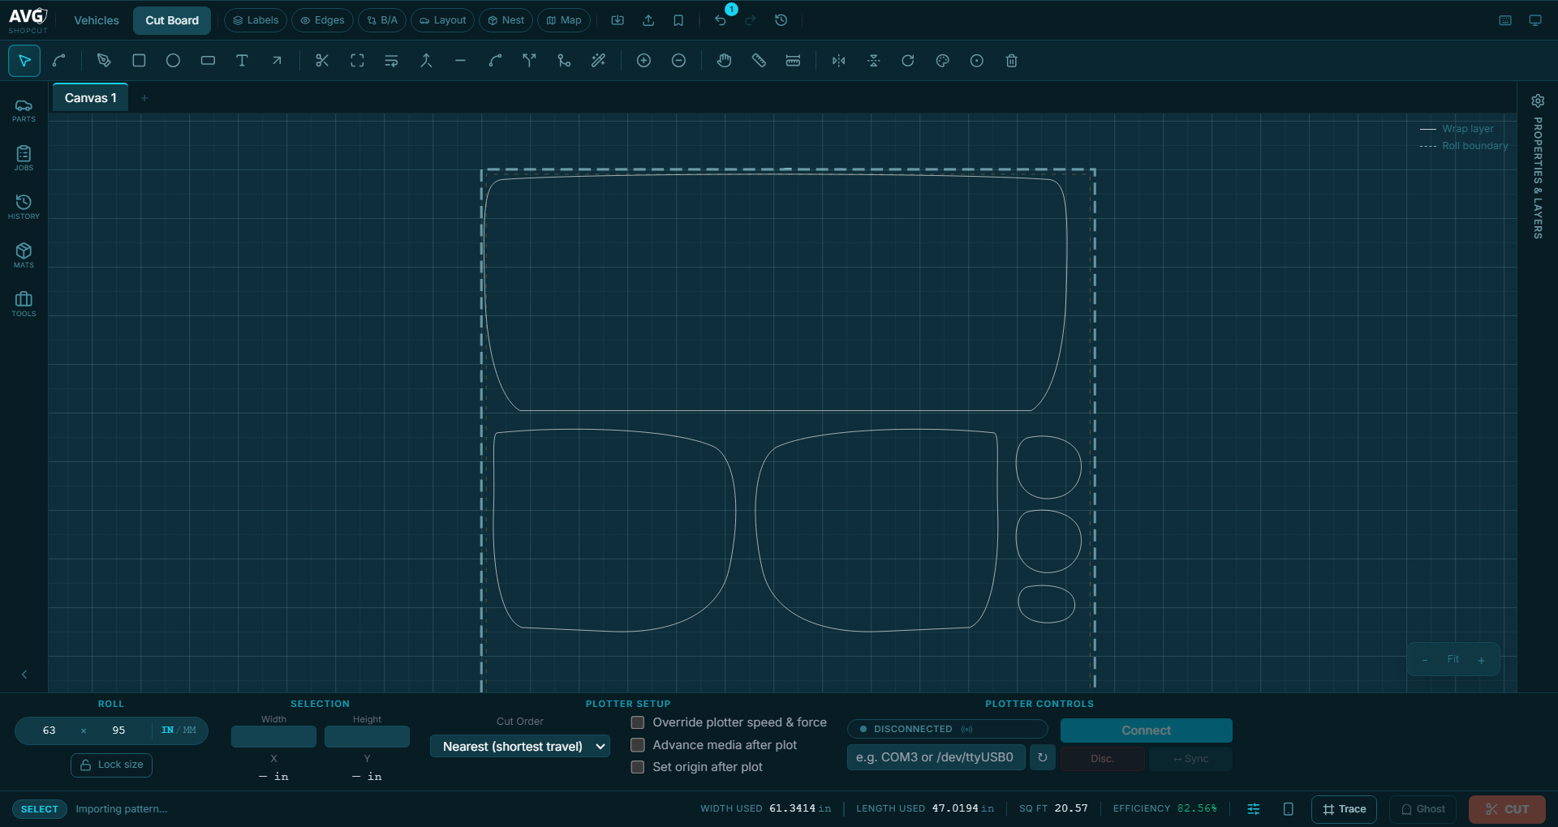Select the Pen drawing tool
The height and width of the screenshot is (827, 1558).
click(104, 61)
